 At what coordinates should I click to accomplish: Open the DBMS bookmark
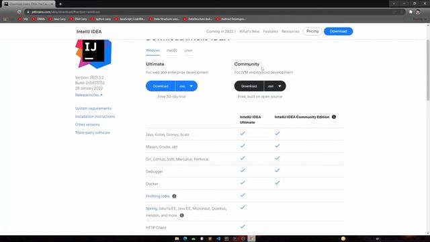click(x=39, y=19)
